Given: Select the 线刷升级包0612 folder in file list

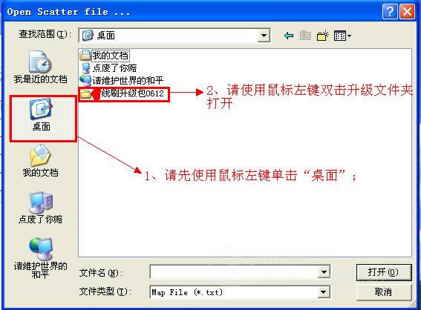Looking at the screenshot, I should (x=123, y=93).
